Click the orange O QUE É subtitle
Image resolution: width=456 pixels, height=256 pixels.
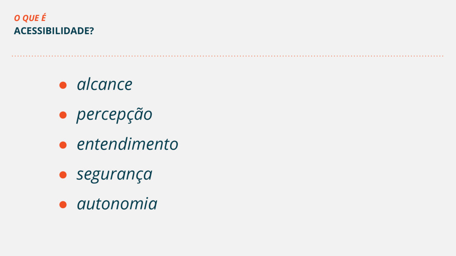coord(30,18)
